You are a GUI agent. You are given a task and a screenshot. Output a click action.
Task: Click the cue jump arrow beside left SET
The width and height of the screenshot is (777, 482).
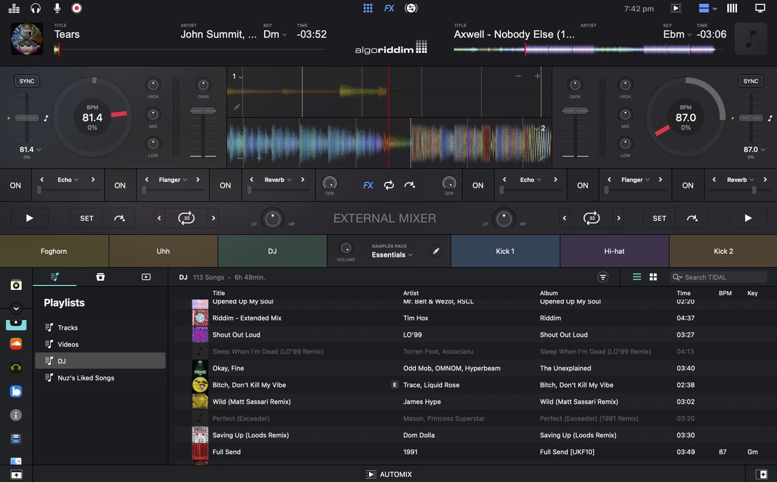[120, 218]
